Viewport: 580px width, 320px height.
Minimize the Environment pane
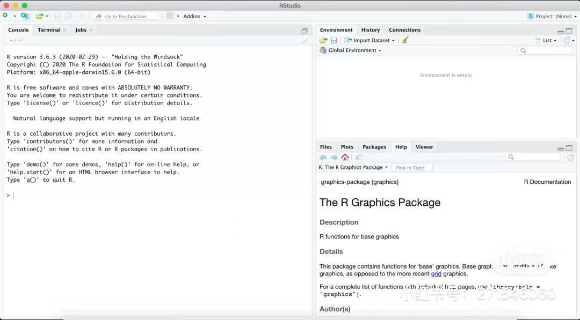point(561,32)
